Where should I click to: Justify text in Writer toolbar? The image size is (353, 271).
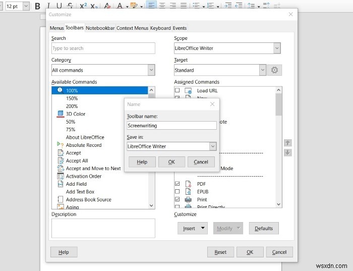tap(184, 6)
